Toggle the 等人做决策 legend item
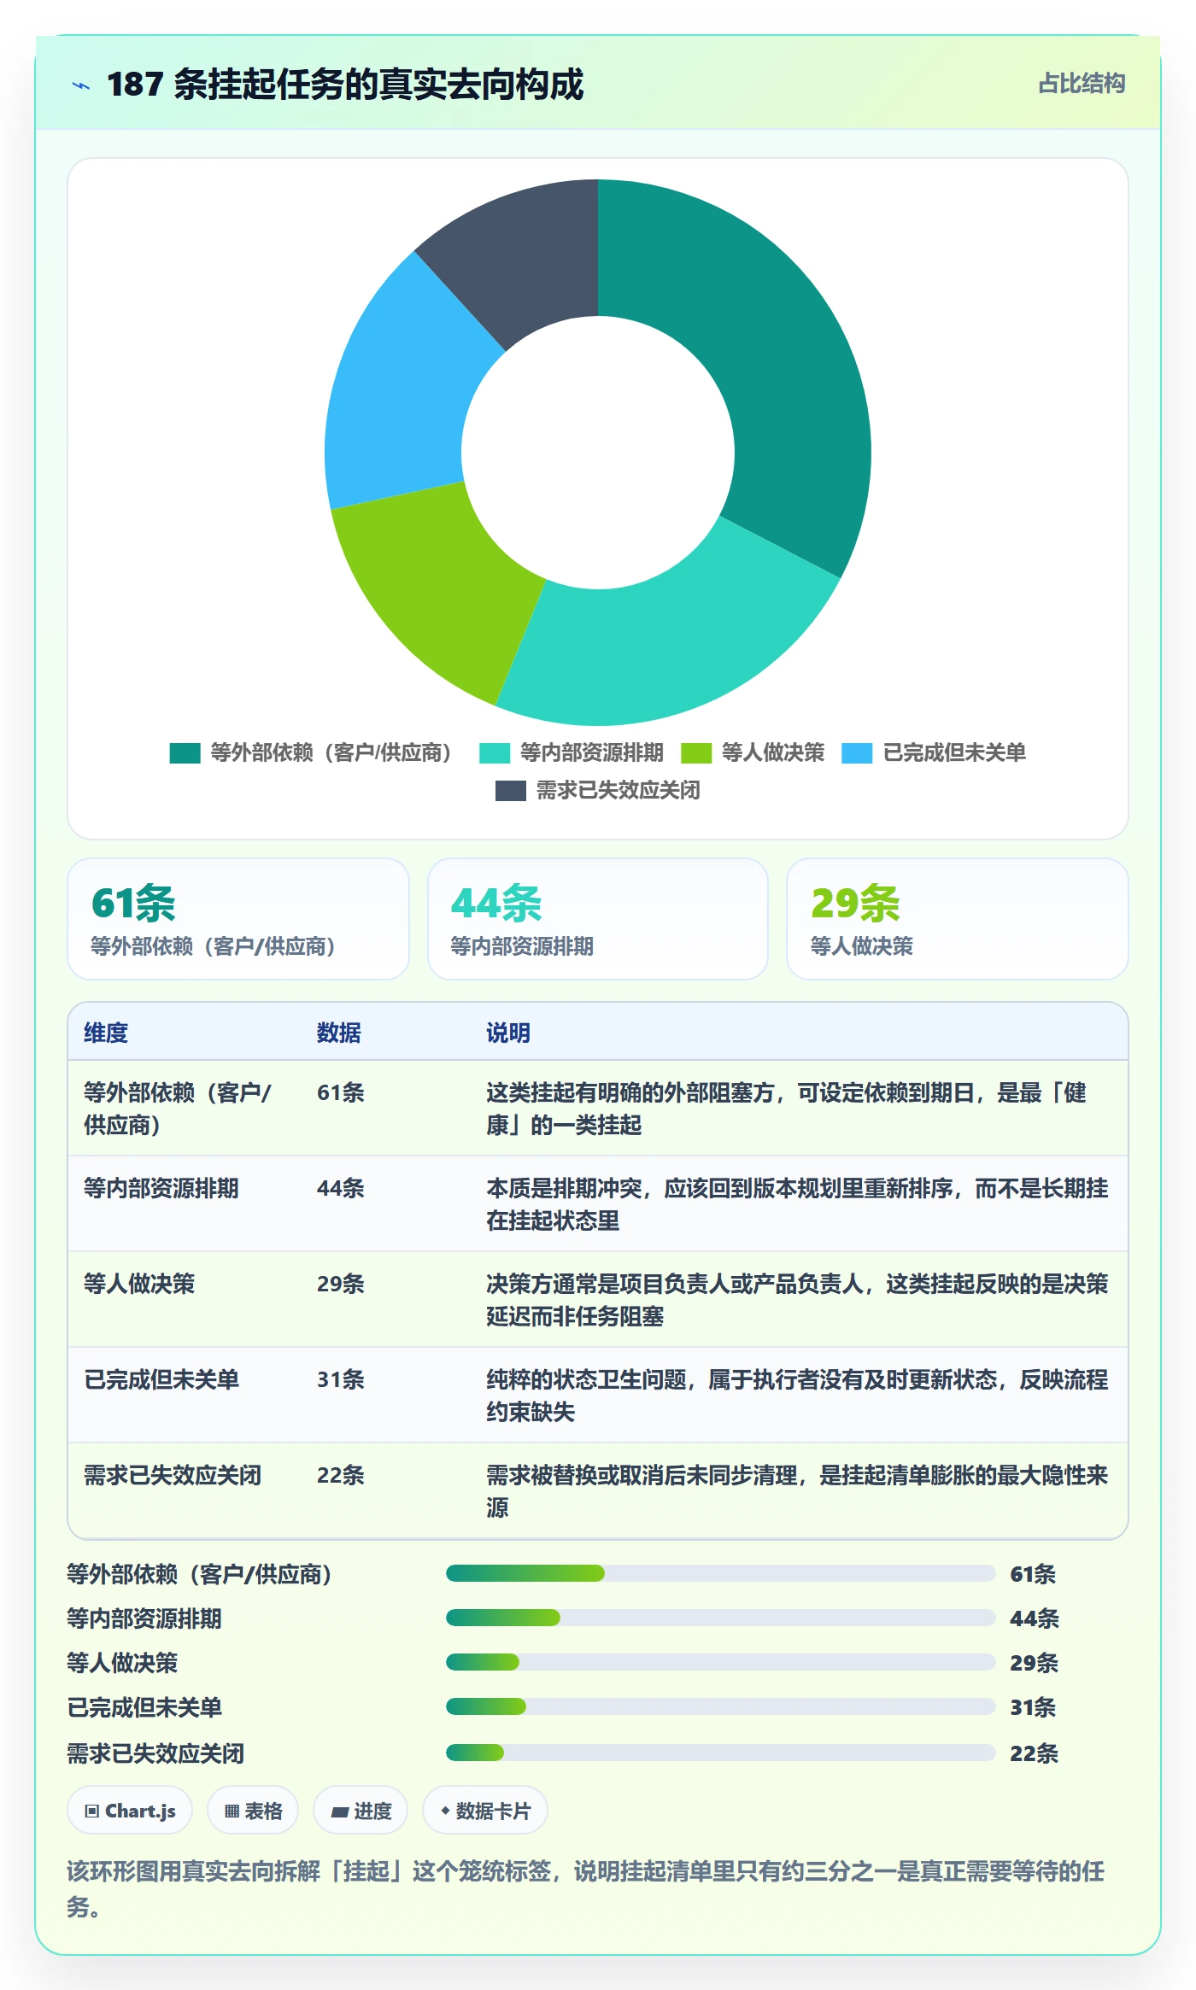1196x1990 pixels. pos(753,753)
